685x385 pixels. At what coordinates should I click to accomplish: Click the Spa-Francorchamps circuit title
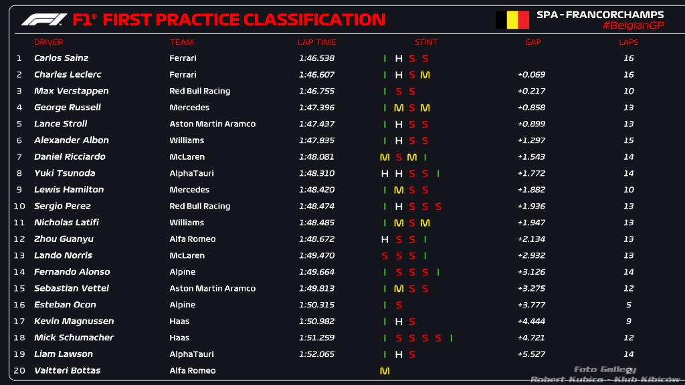tap(600, 15)
